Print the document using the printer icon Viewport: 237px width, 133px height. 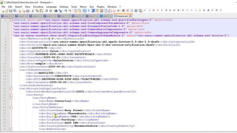pyautogui.click(x=27, y=11)
